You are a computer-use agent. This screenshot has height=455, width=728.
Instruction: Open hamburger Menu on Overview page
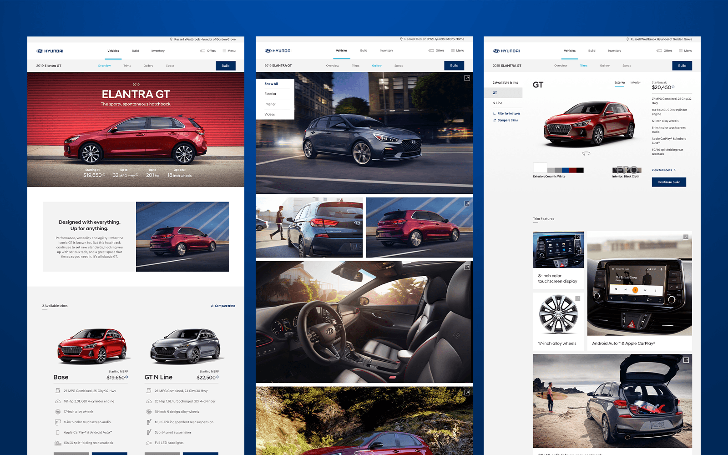(x=229, y=51)
